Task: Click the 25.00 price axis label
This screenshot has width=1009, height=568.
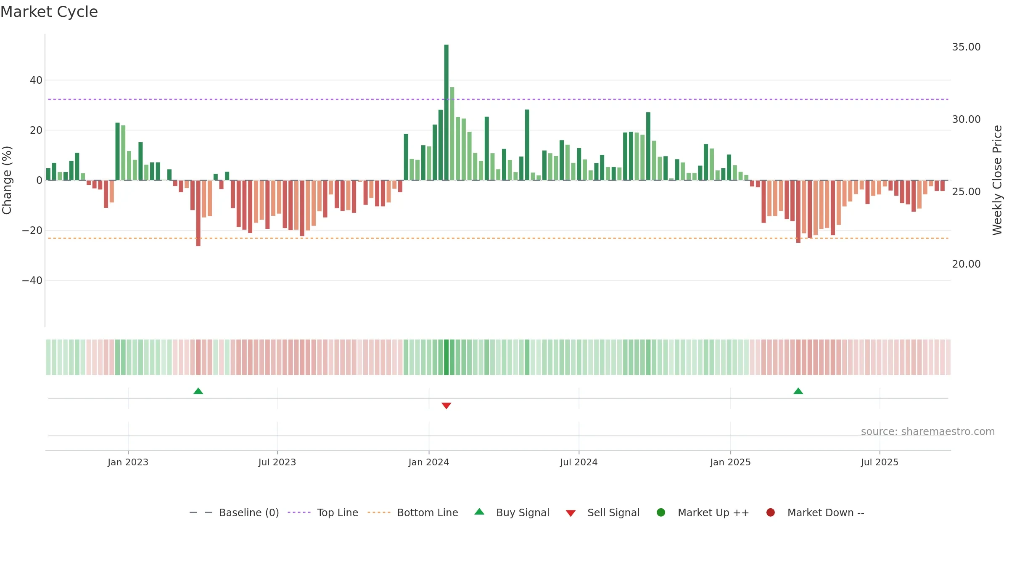Action: (966, 192)
